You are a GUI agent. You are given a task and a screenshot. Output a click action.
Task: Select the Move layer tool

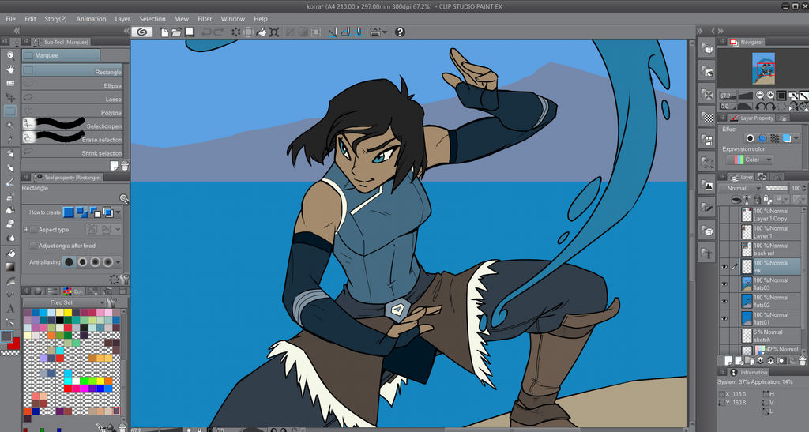coord(10,97)
